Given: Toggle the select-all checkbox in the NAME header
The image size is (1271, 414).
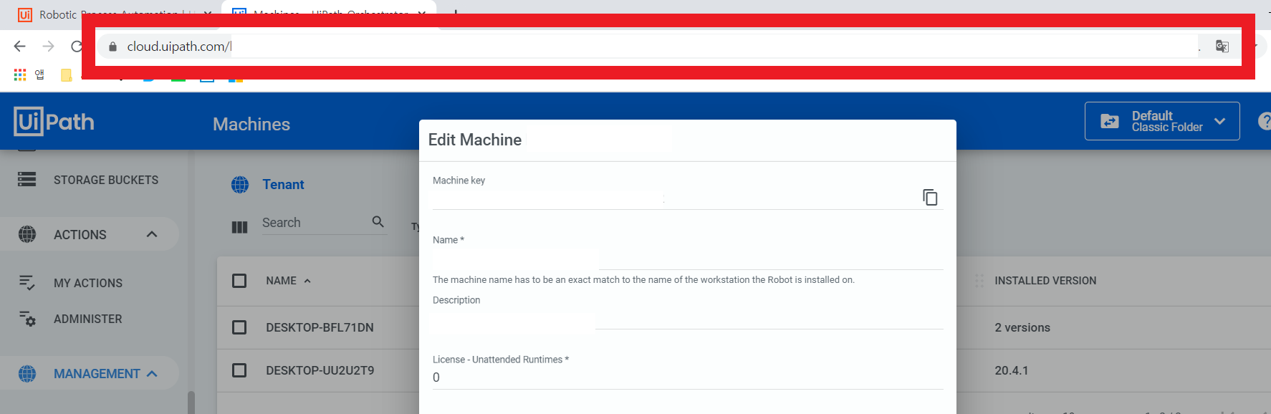Looking at the screenshot, I should point(239,281).
